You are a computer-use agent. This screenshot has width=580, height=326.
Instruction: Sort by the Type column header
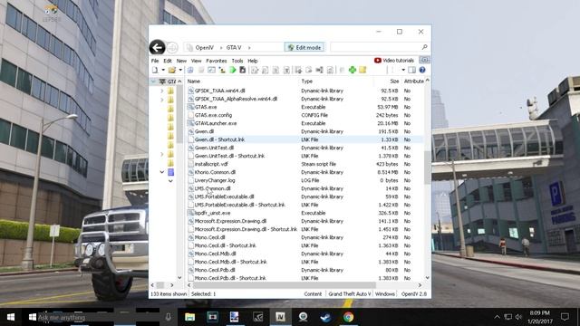tap(306, 81)
